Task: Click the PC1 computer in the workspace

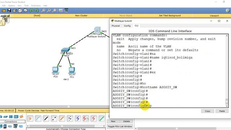Action: point(72,70)
